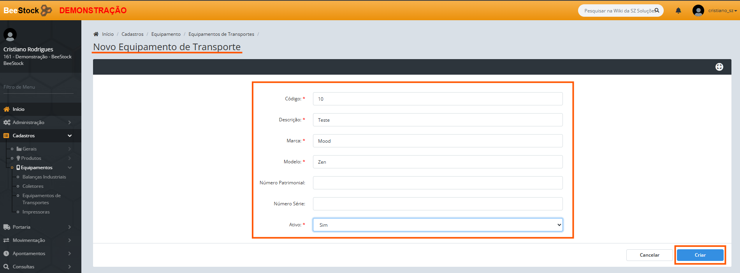
Task: Focus the Número Patrimonial field
Action: [x=438, y=183]
